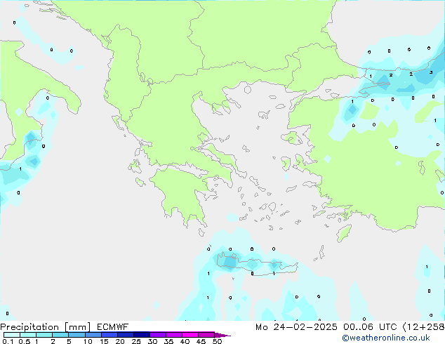Click the '(12+258' forecast offset text
The height and width of the screenshot is (344, 445).
tap(423, 327)
